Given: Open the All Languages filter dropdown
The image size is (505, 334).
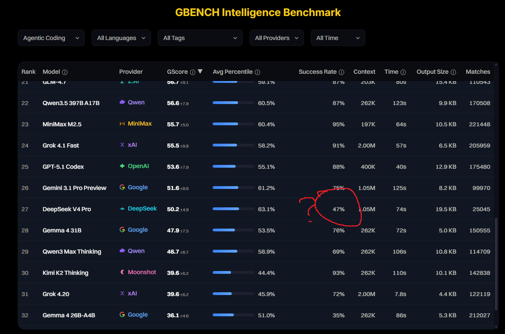Looking at the screenshot, I should [121, 38].
